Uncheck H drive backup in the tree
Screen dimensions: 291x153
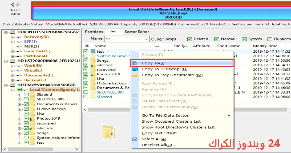tap(26, 109)
